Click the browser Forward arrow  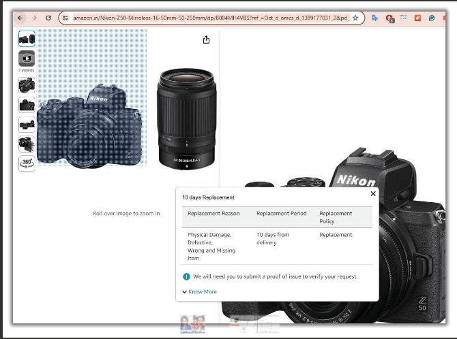34,18
